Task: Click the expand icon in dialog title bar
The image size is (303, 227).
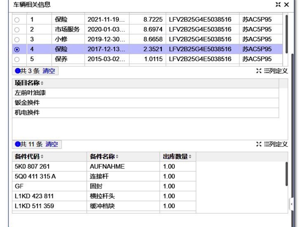Action: pos(278,5)
